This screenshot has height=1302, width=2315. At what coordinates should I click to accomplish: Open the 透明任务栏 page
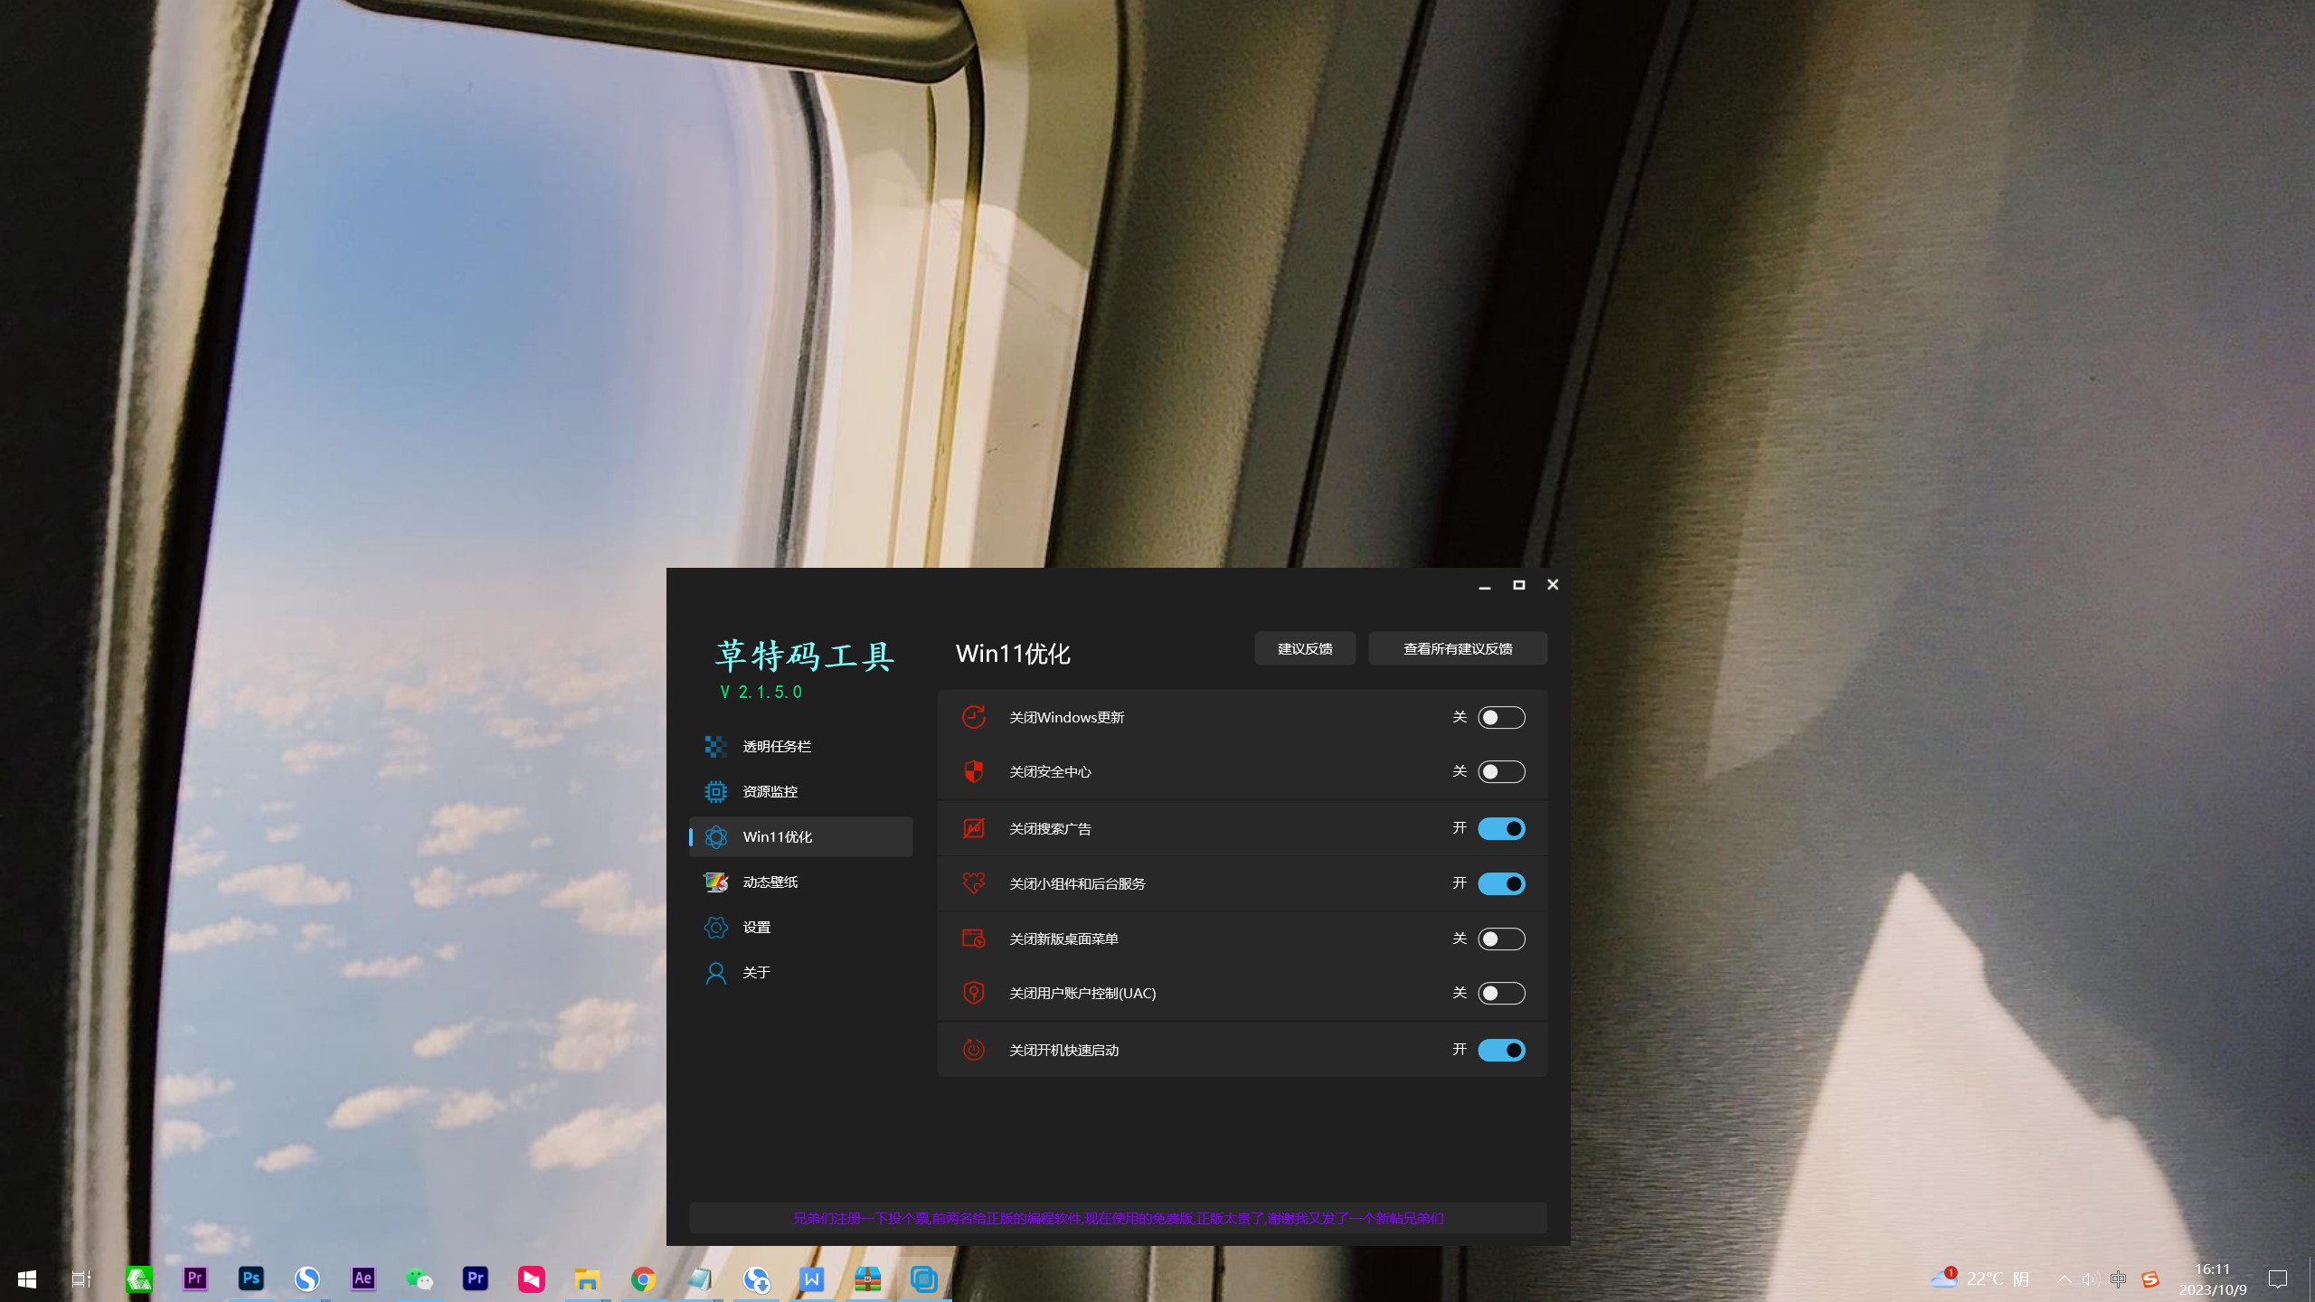801,746
